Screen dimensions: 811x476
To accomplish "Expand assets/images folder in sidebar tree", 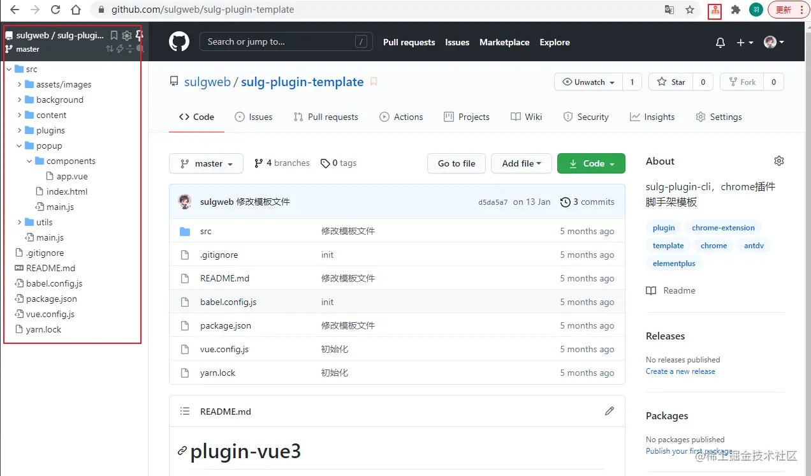I will 19,84.
